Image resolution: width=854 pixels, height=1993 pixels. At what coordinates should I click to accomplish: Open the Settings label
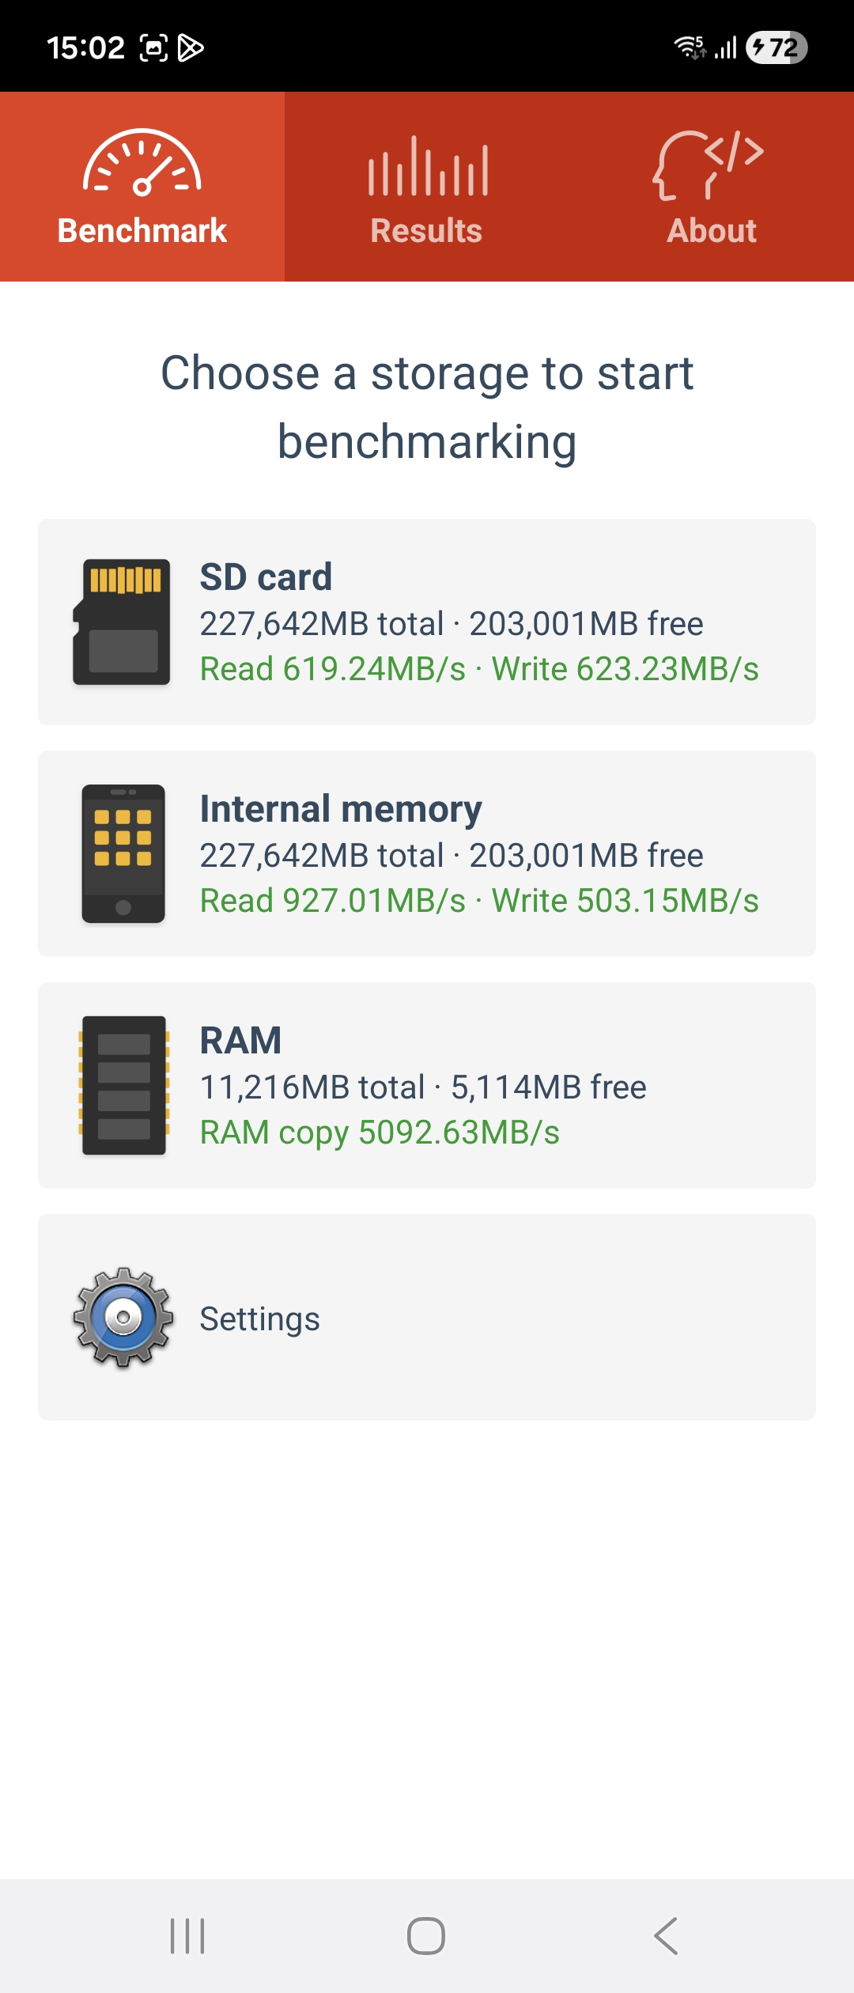(x=259, y=1318)
